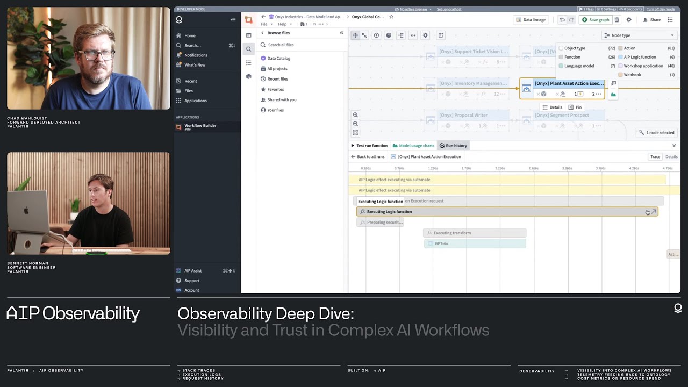
Task: Open Details for the selected node
Action: 552,107
